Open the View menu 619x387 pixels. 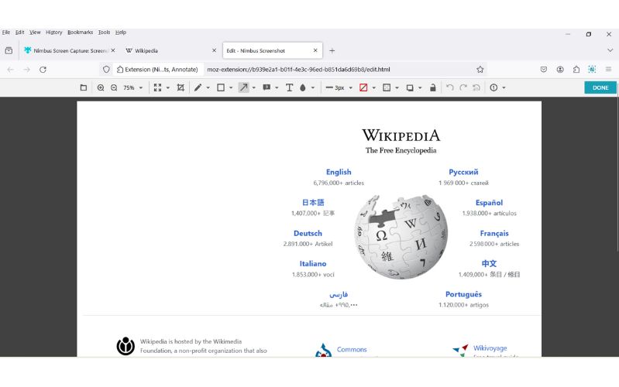tap(35, 33)
